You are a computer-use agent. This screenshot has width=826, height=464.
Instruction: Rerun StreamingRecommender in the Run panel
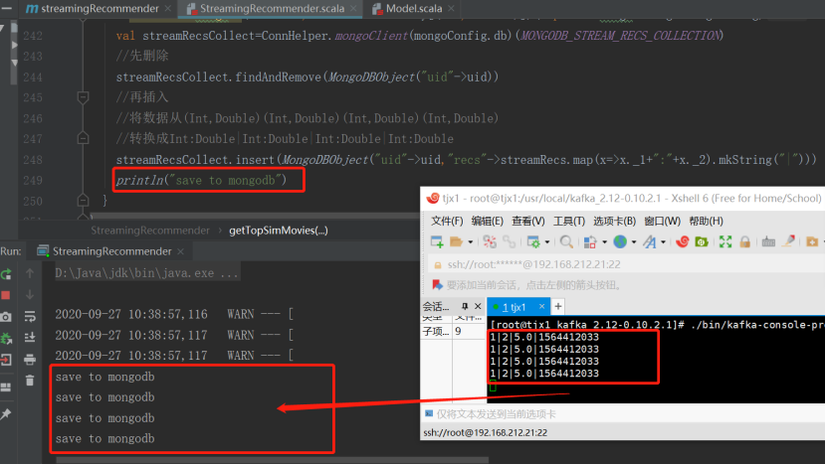pyautogui.click(x=6, y=274)
